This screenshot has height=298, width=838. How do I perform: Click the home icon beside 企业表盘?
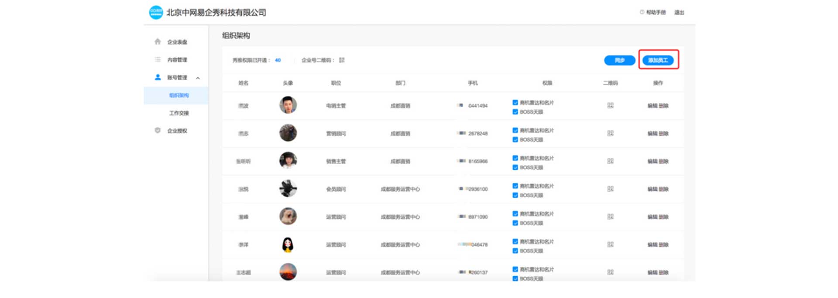click(158, 42)
